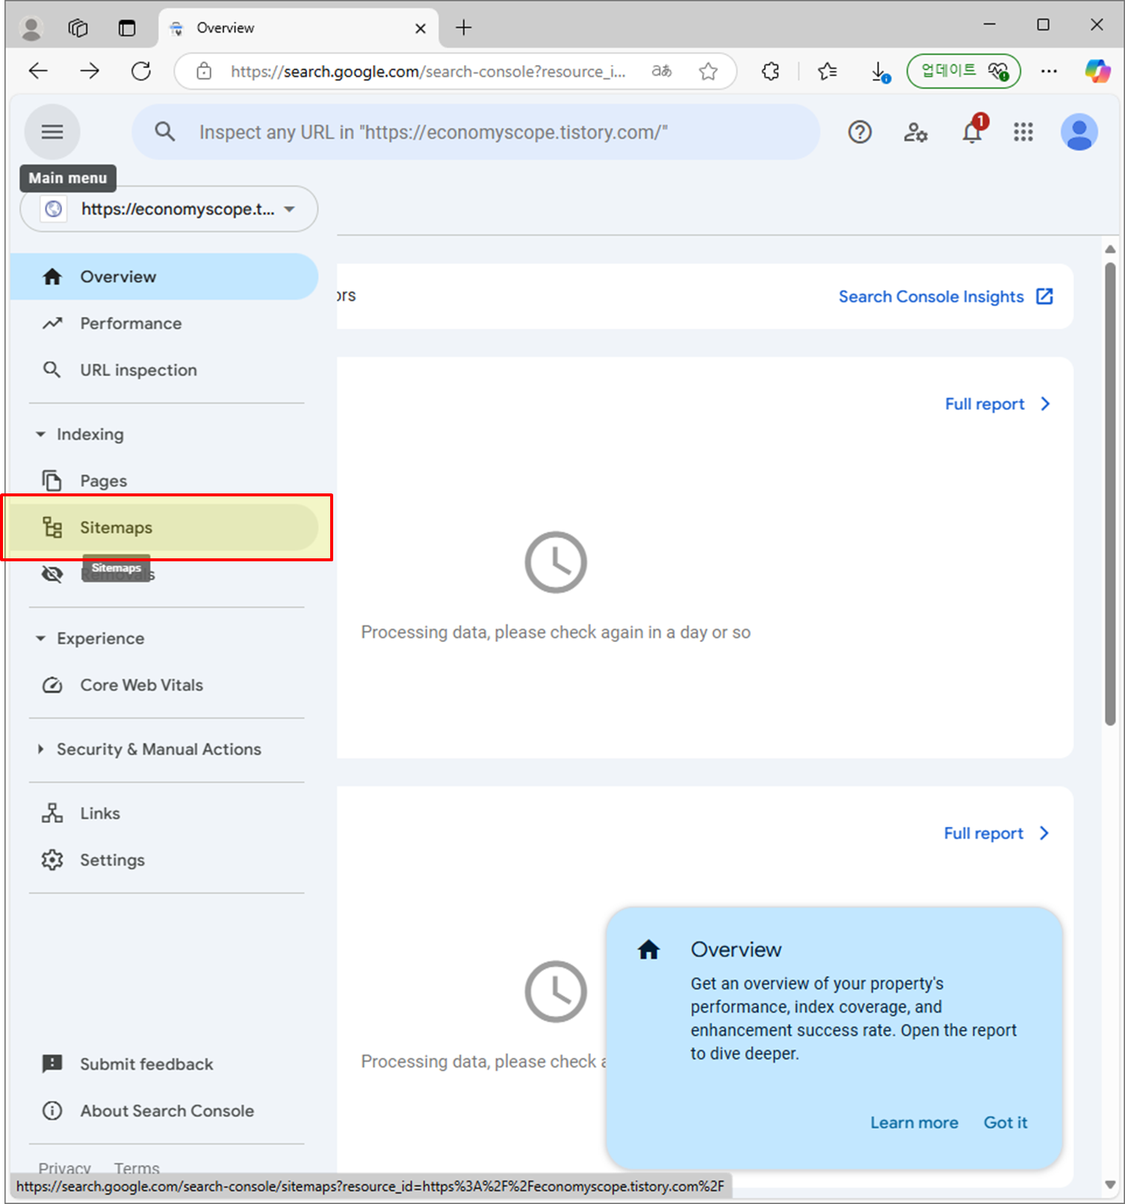Click the Sitemaps tree icon
This screenshot has height=1204, width=1125.
(52, 527)
